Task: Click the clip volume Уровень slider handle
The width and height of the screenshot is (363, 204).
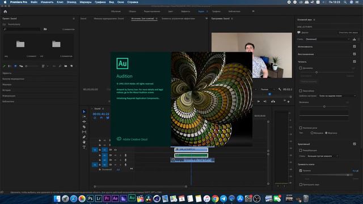Action: click(348, 175)
